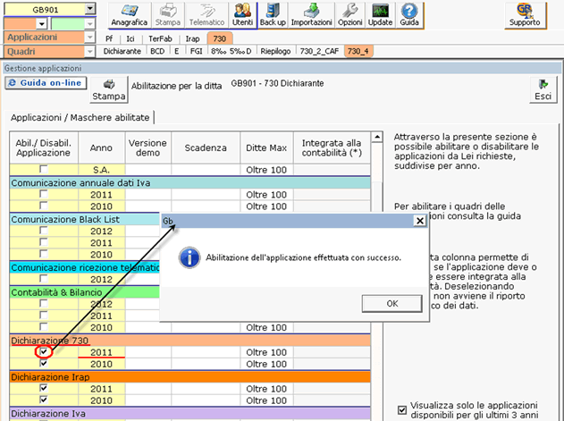Screen dimensions: 564x421
Task: Expand the GB901 company dropdown
Action: (x=90, y=9)
